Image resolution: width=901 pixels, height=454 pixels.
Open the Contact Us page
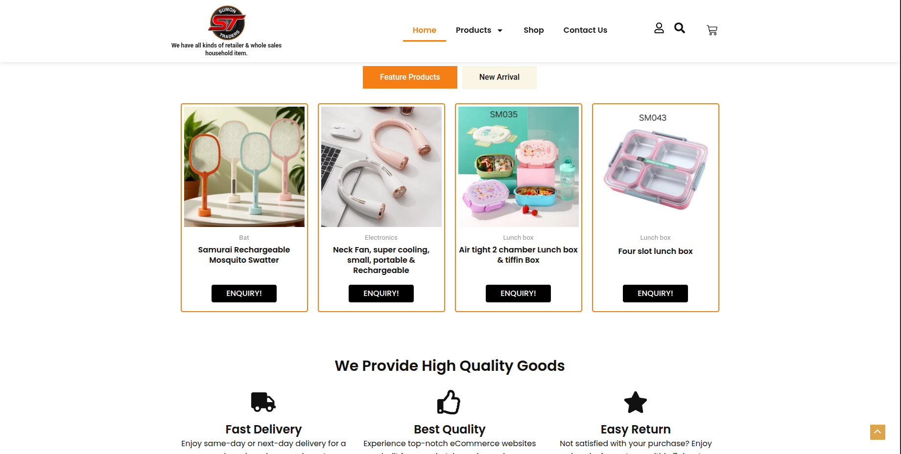click(x=585, y=30)
